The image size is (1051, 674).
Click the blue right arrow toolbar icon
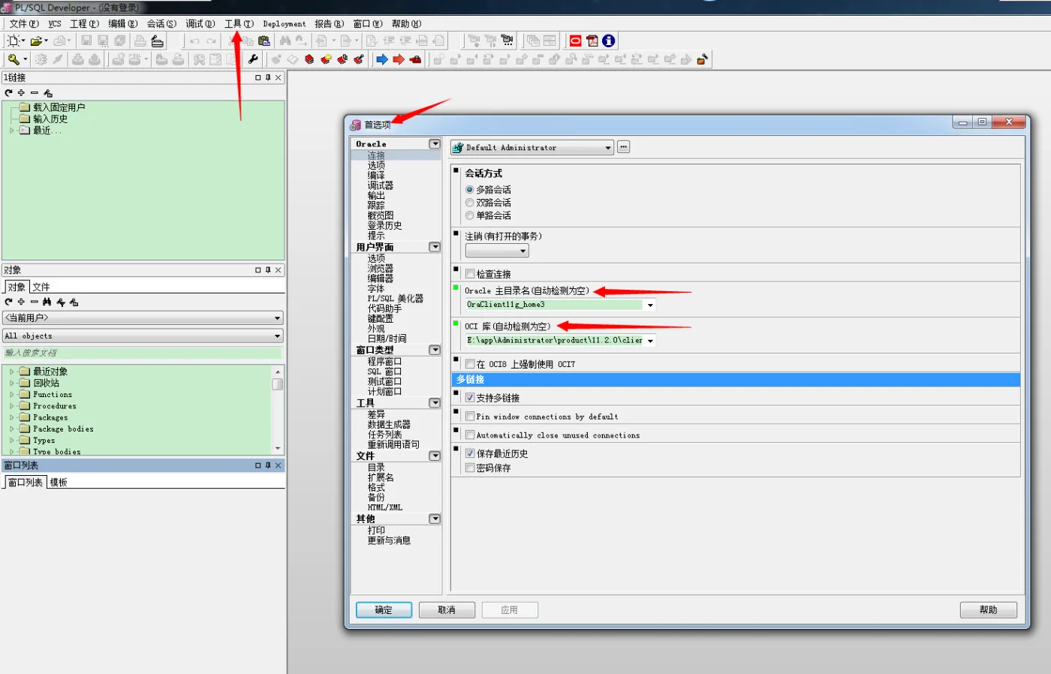382,59
